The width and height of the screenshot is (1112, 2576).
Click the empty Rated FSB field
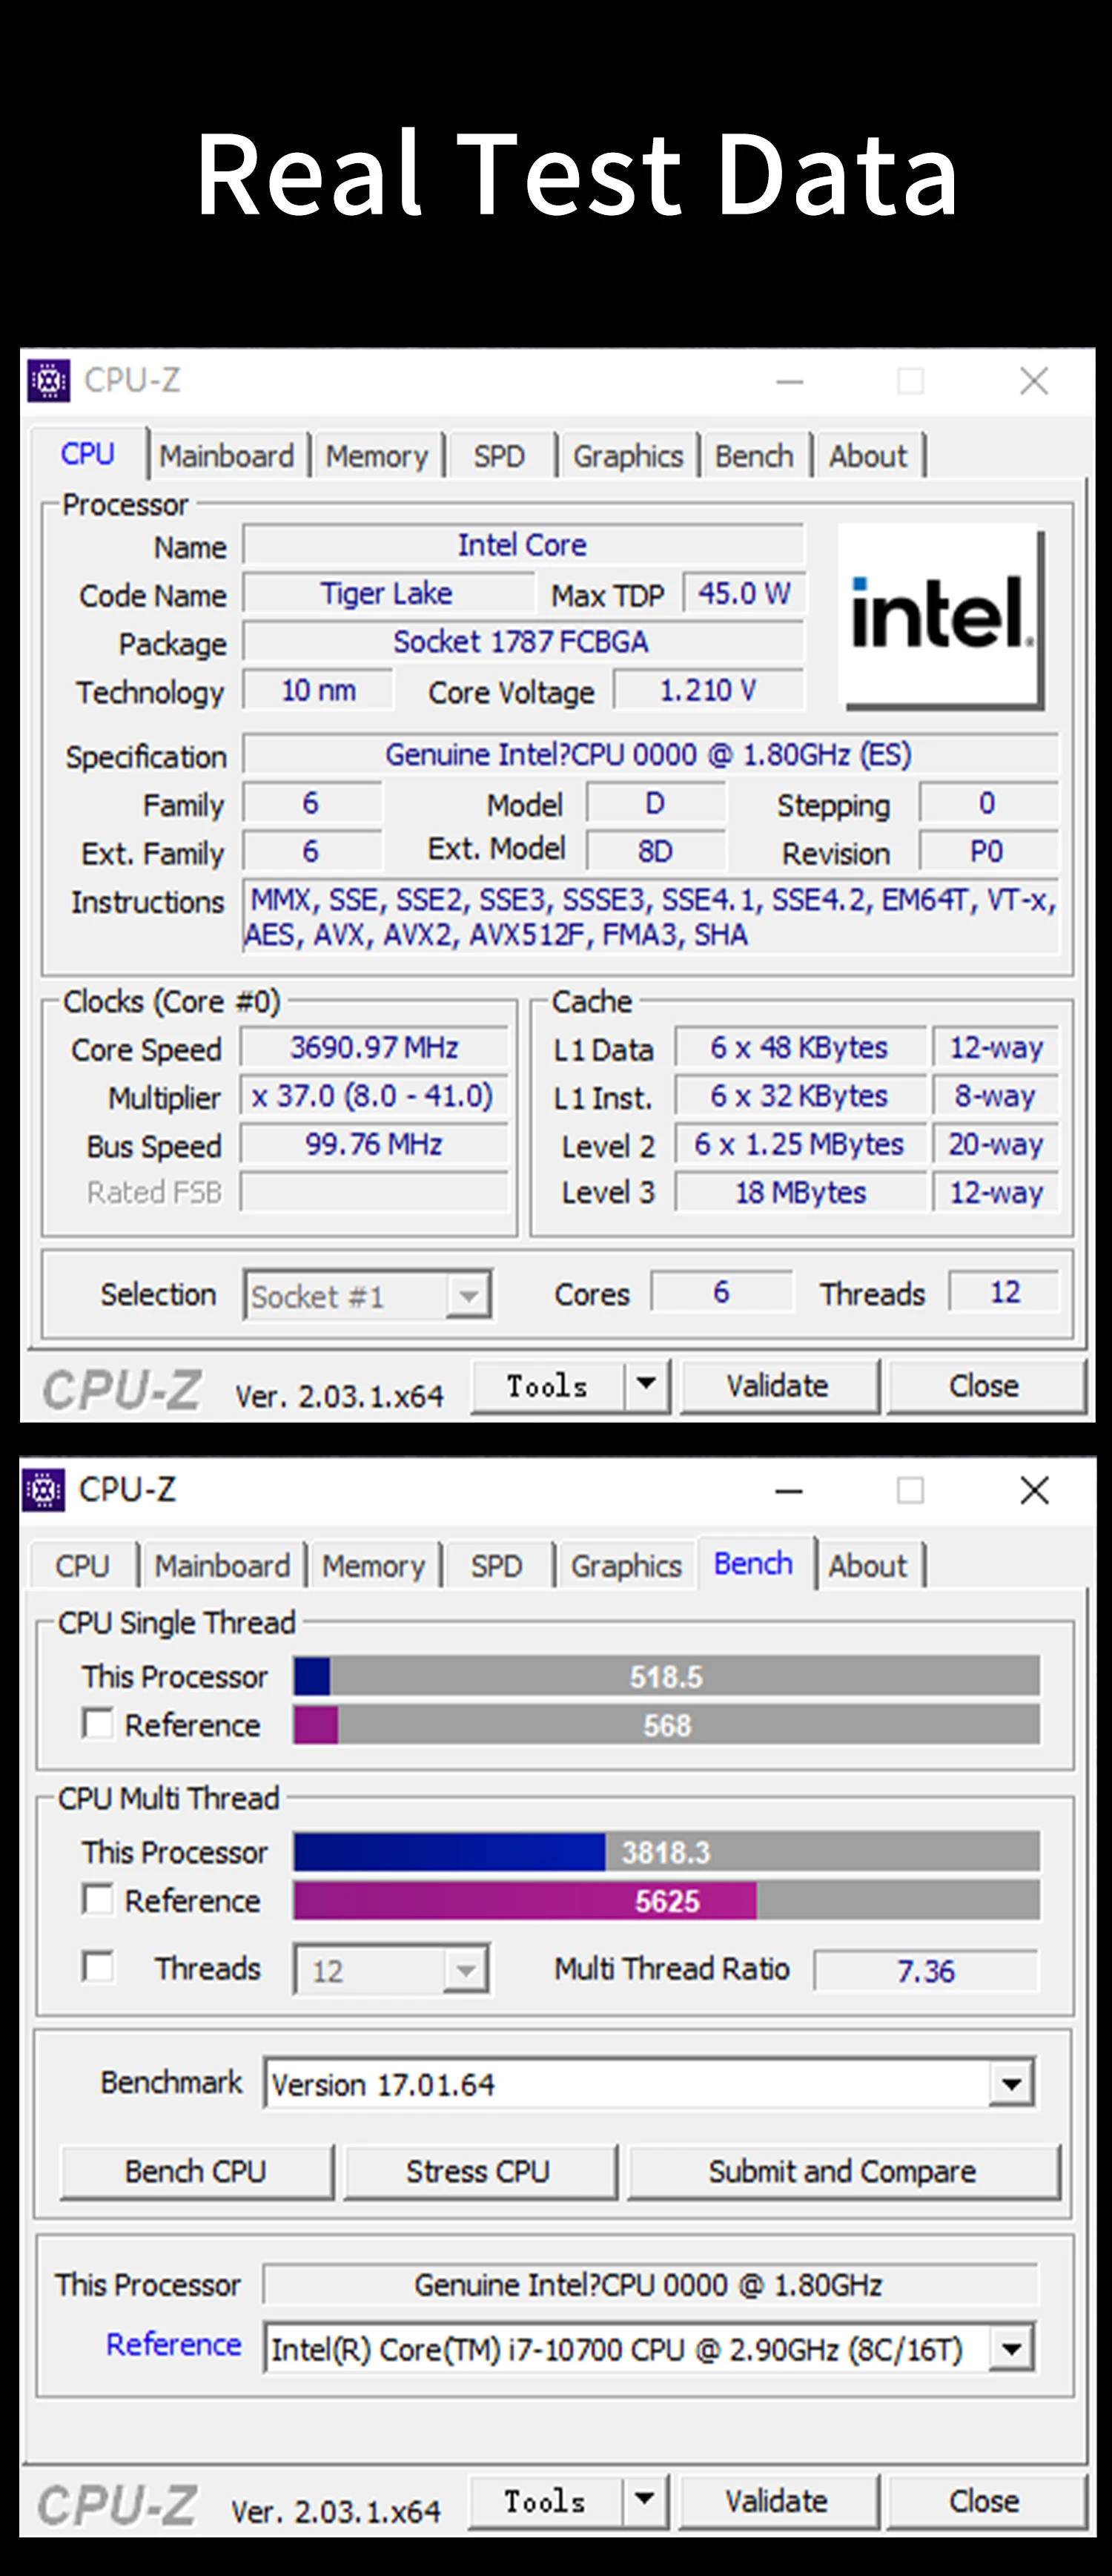pos(374,1192)
